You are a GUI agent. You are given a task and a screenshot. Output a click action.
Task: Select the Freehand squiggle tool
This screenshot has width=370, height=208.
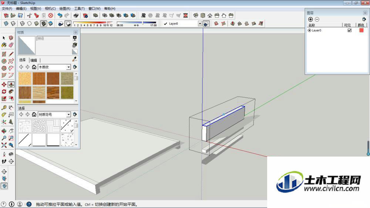point(11,61)
